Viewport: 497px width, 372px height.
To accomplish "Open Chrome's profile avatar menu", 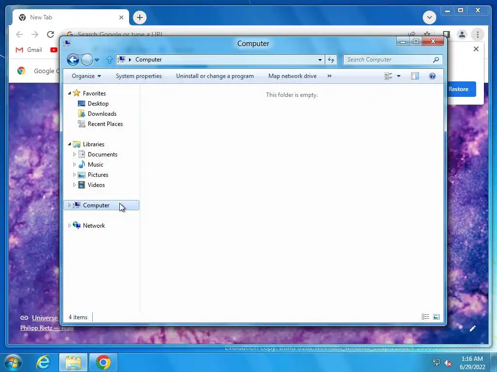I will pos(462,34).
